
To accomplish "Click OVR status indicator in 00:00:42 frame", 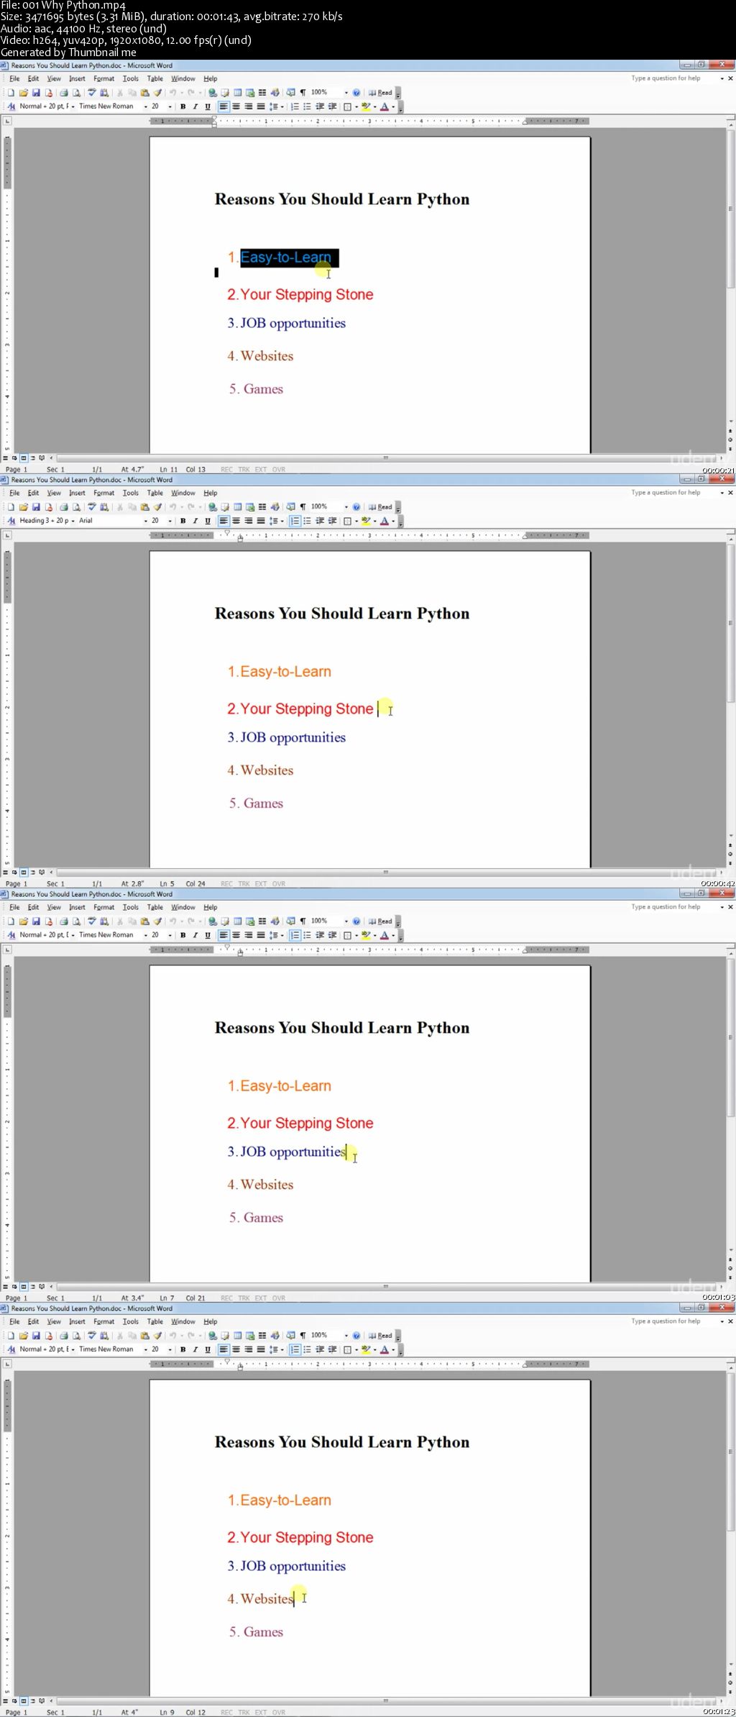I will [279, 884].
